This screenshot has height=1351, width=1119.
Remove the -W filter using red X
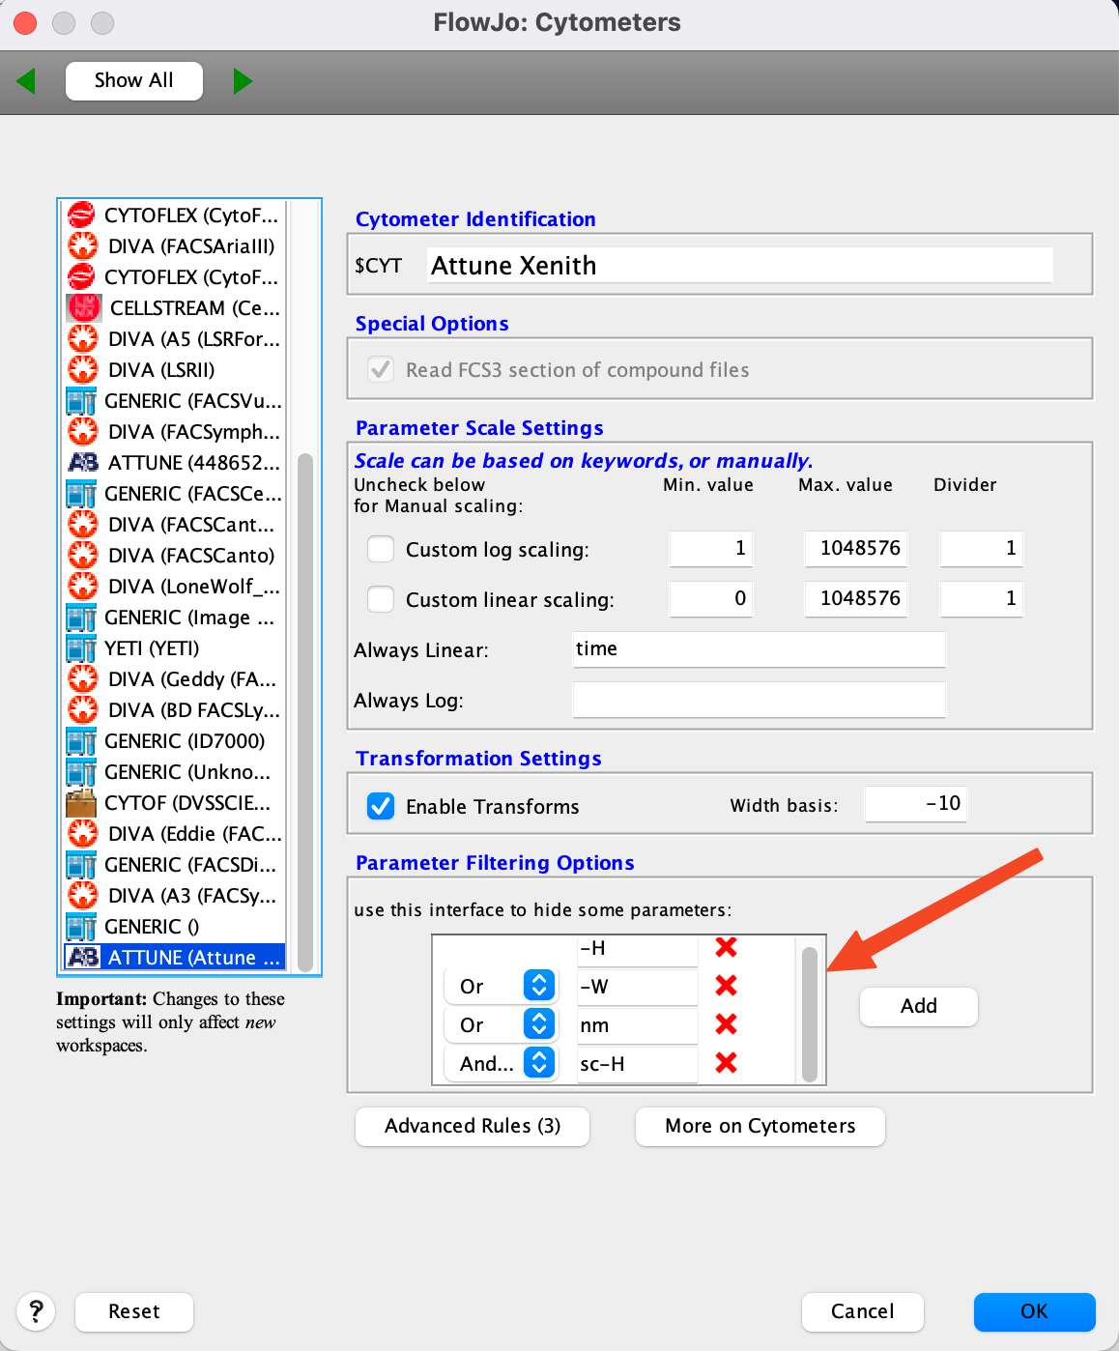coord(726,986)
